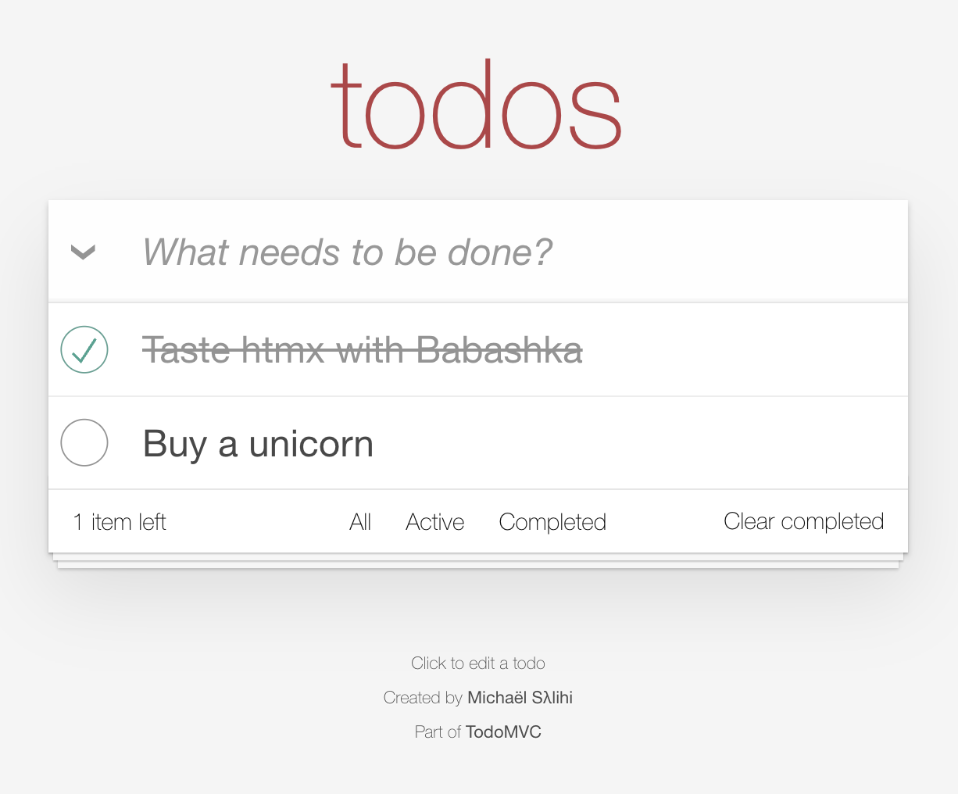Open the TodoMVC link

click(503, 732)
